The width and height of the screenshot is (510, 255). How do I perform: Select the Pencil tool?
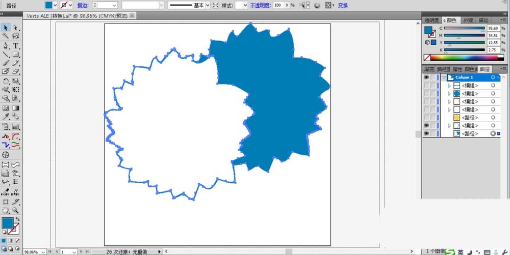[x=15, y=63]
